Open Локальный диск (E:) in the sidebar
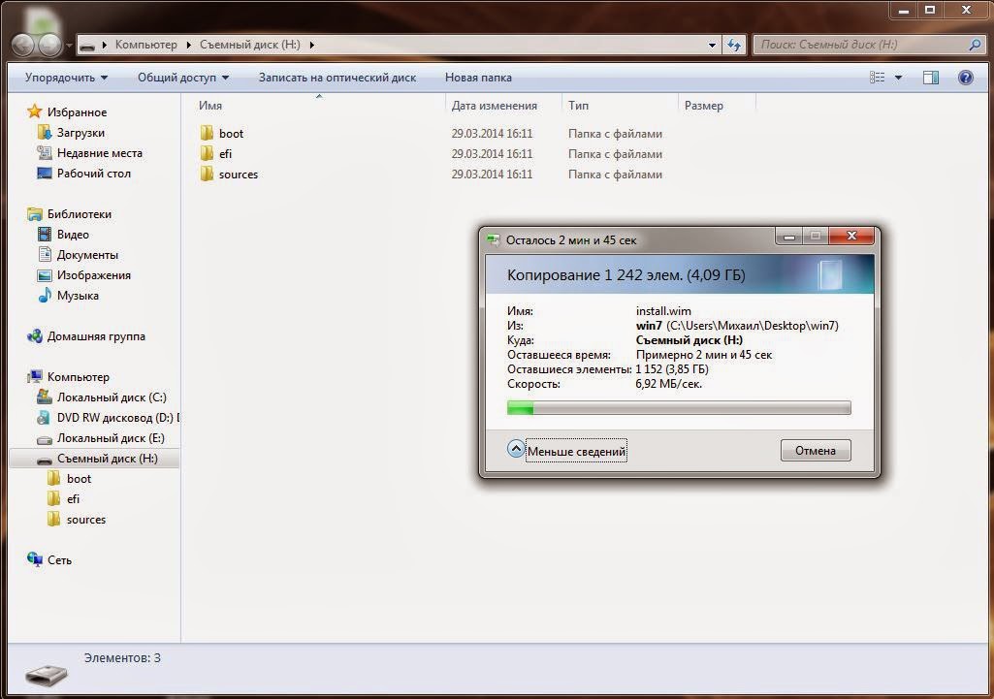The image size is (994, 699). (101, 438)
